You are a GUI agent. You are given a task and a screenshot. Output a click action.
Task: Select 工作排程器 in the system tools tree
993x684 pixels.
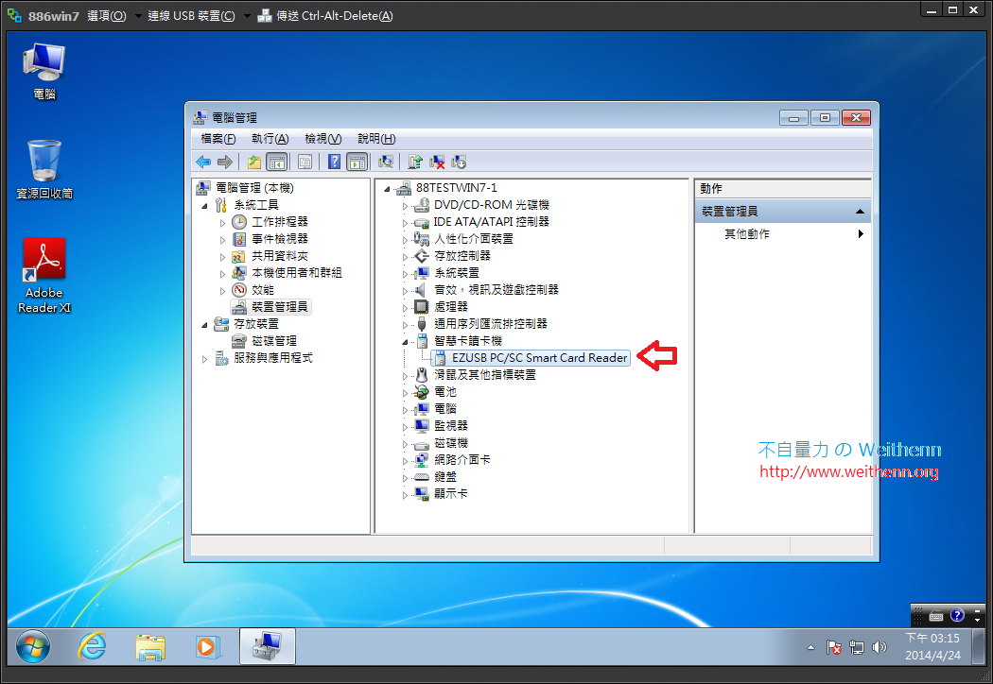click(279, 222)
